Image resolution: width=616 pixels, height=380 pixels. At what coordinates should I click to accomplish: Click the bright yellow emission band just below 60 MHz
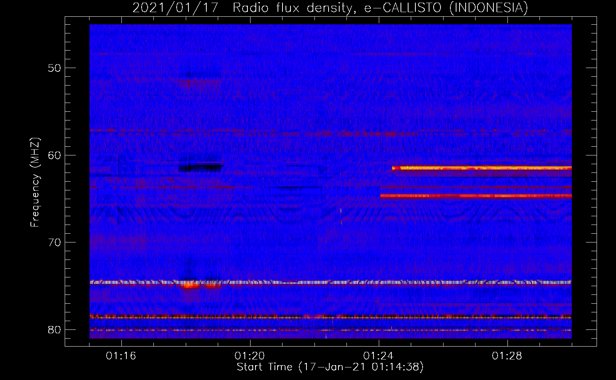(x=482, y=168)
